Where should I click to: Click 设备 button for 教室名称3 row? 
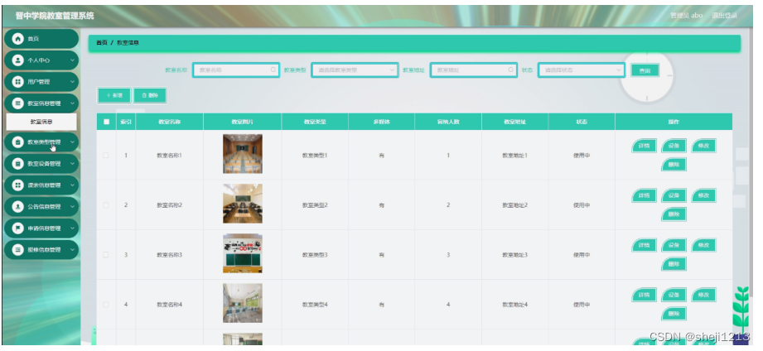click(674, 245)
